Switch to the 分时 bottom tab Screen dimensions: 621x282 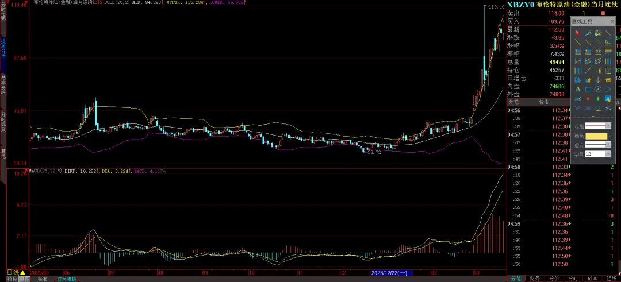click(573, 279)
